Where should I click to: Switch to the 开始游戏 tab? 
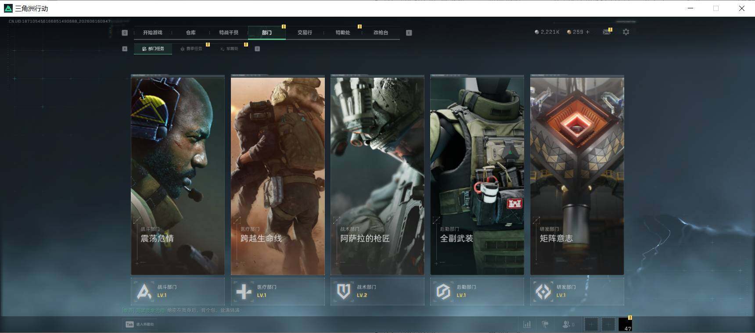coord(152,32)
